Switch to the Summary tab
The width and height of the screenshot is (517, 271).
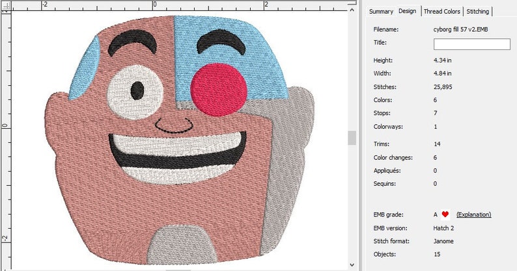[381, 11]
